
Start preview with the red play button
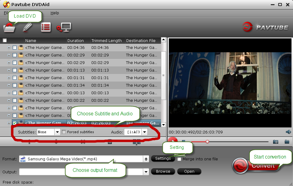click(x=172, y=141)
